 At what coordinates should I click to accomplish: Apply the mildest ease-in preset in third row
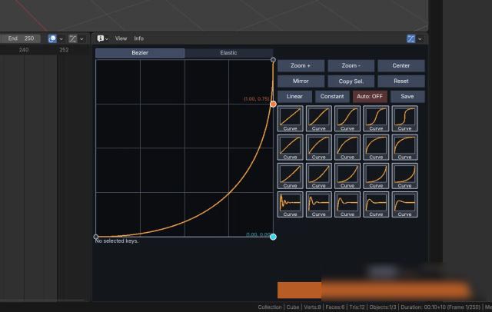click(290, 176)
